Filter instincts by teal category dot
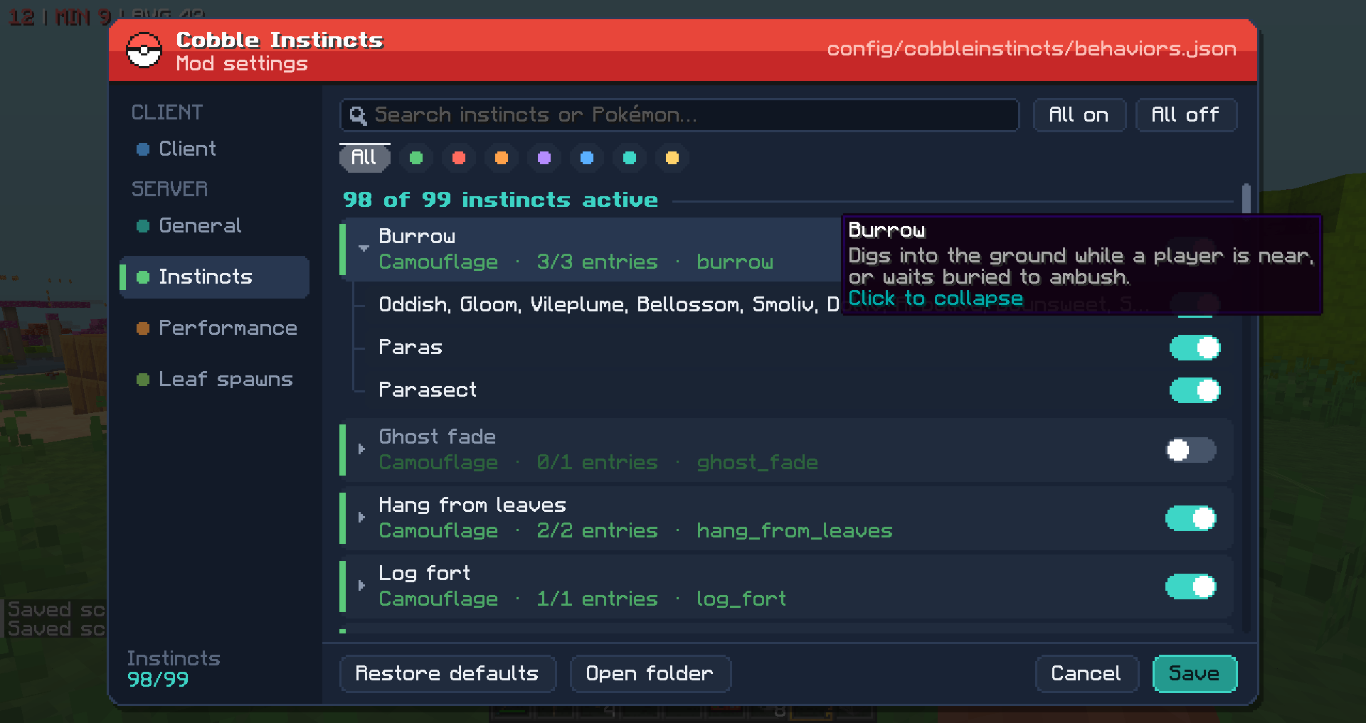 click(x=630, y=158)
